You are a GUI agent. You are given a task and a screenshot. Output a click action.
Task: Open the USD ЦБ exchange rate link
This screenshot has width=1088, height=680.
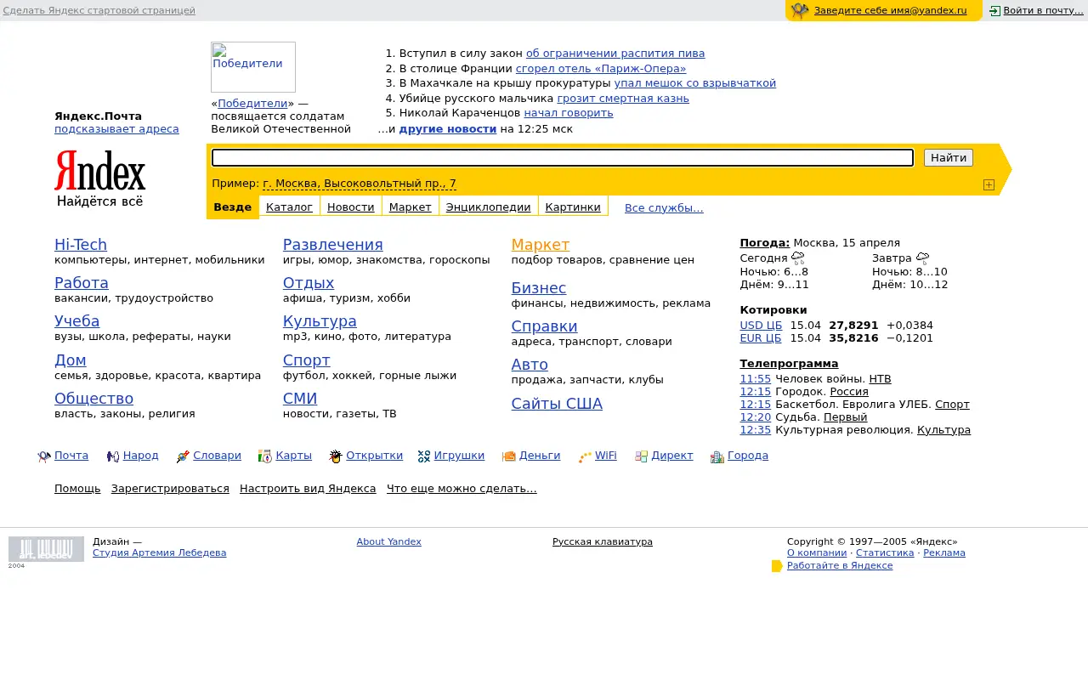click(761, 325)
